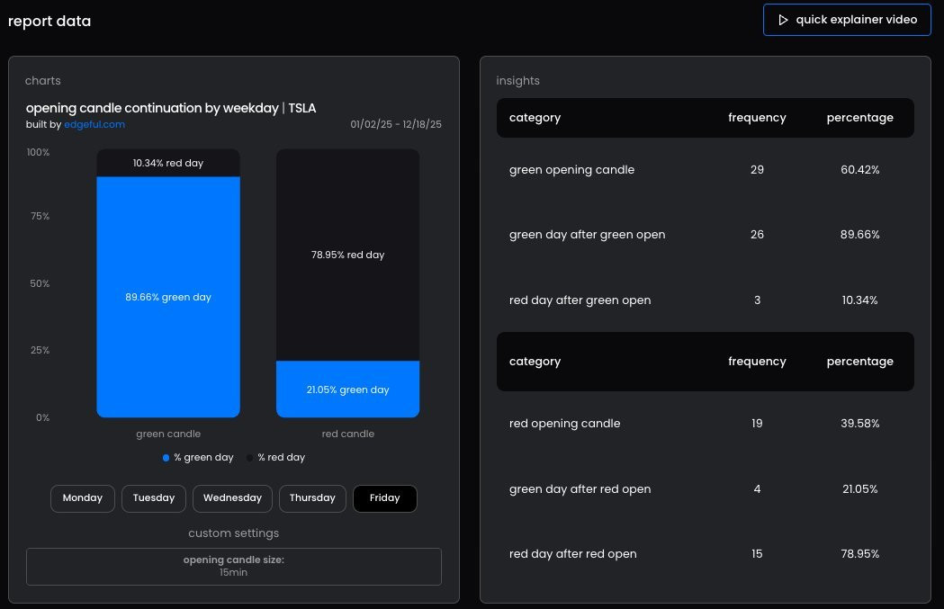The width and height of the screenshot is (944, 609).
Task: Click the 'charts' panel heading
Action: (x=42, y=81)
